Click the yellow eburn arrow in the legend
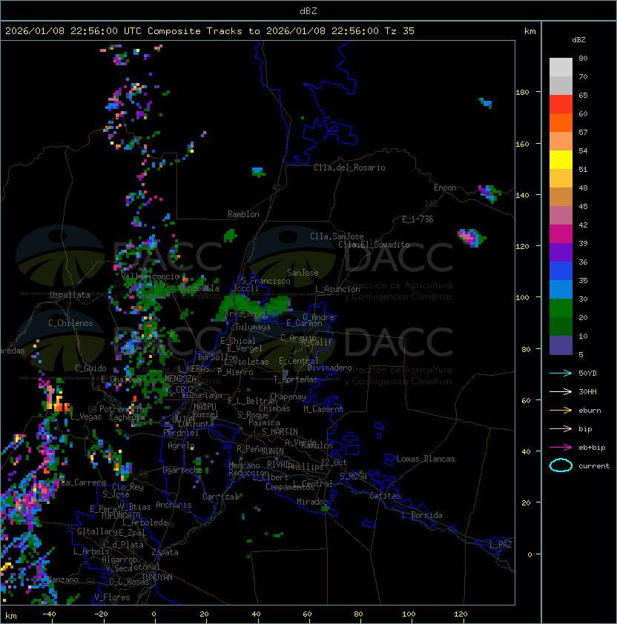The height and width of the screenshot is (624, 617). tap(561, 411)
